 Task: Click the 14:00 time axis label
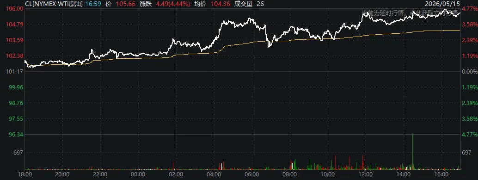[403, 174]
